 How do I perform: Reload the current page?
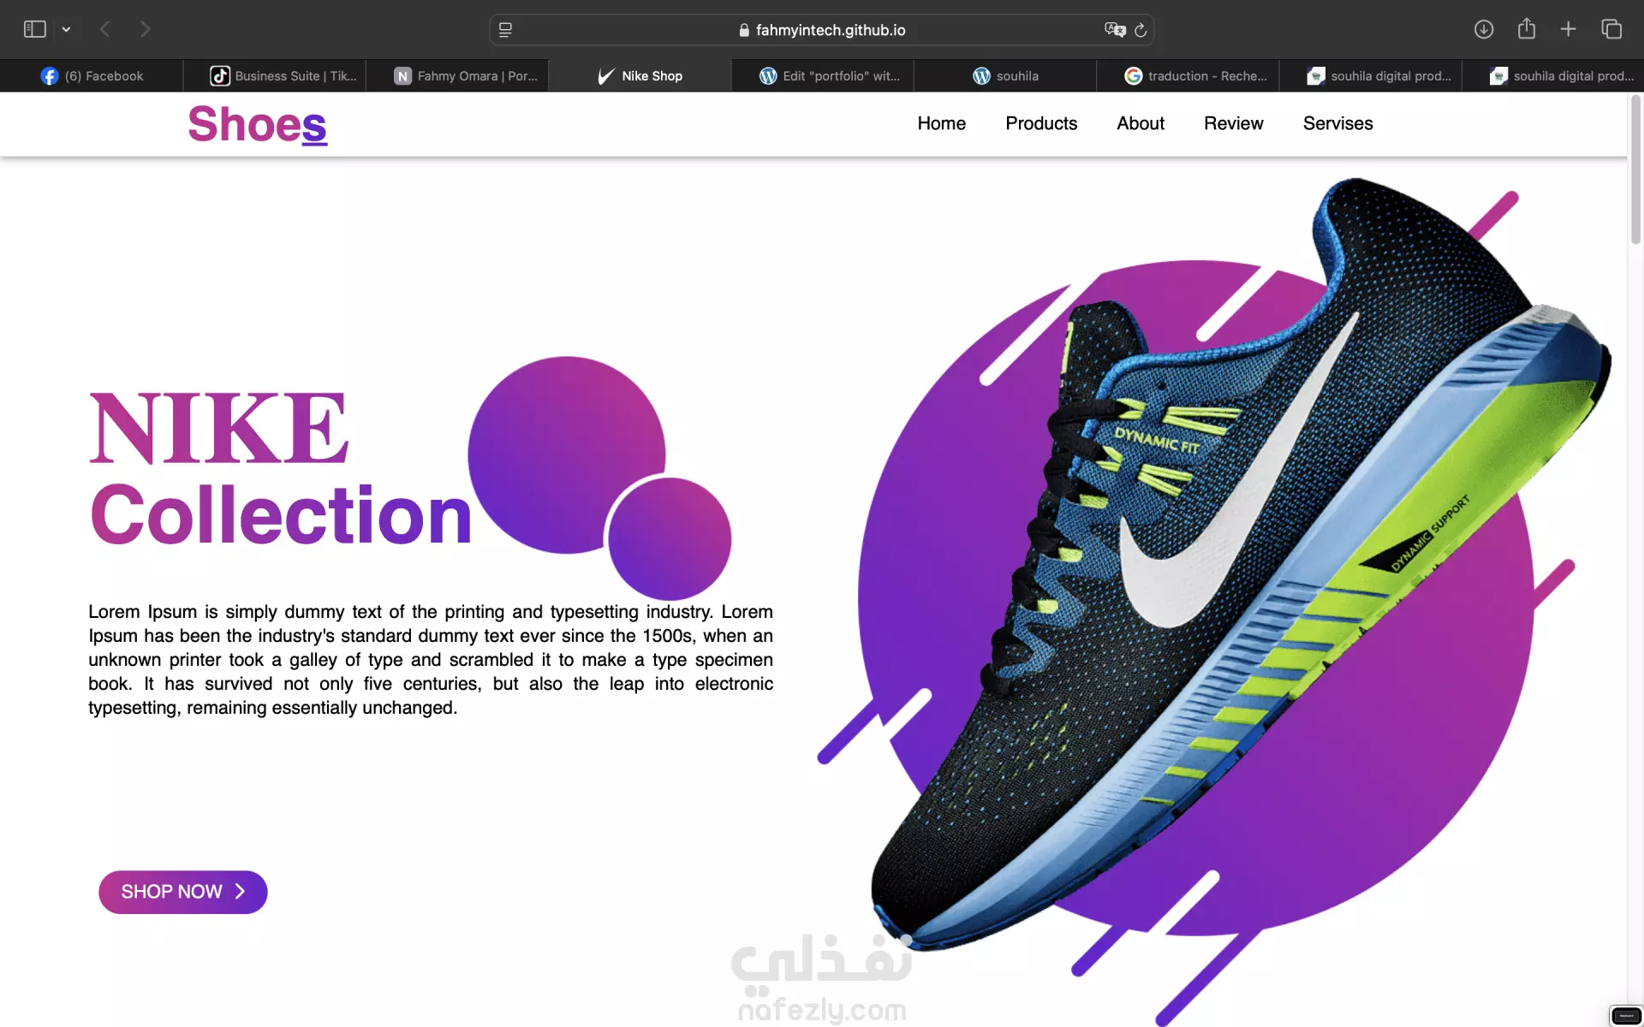click(x=1141, y=30)
